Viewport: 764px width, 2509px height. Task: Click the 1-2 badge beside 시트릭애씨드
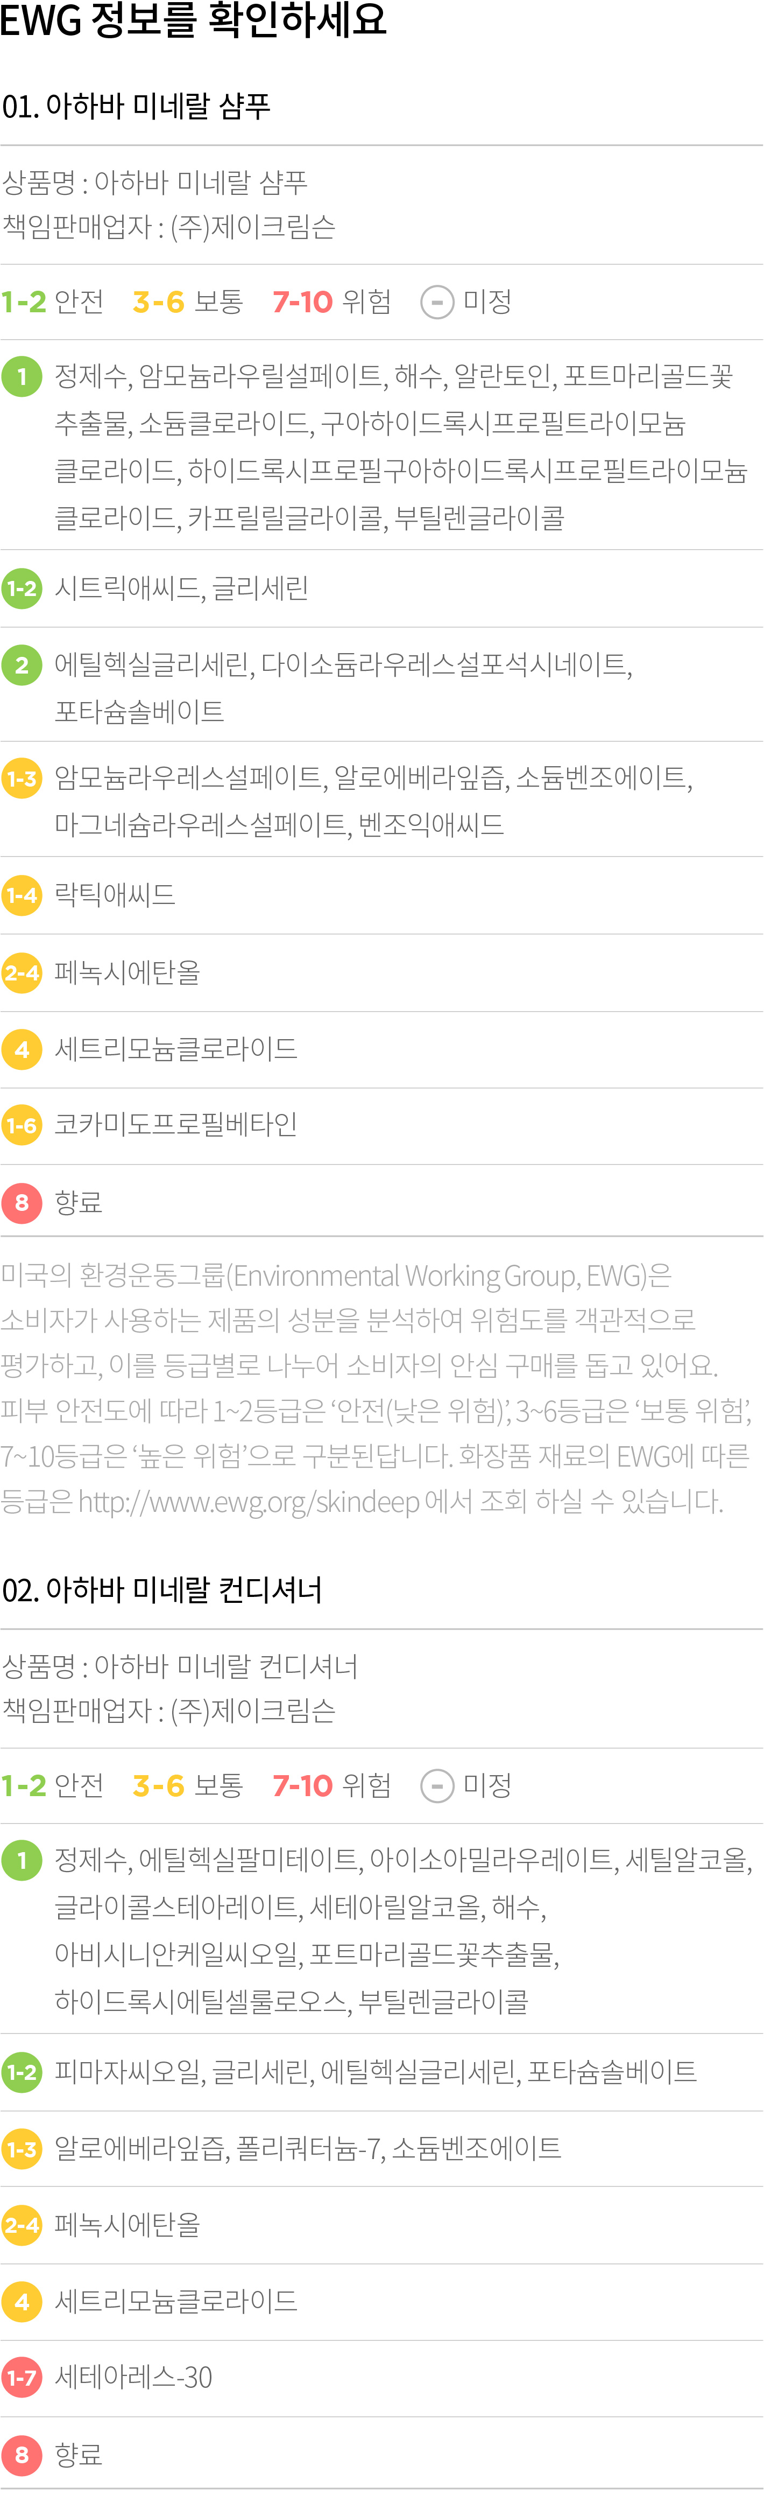22,588
